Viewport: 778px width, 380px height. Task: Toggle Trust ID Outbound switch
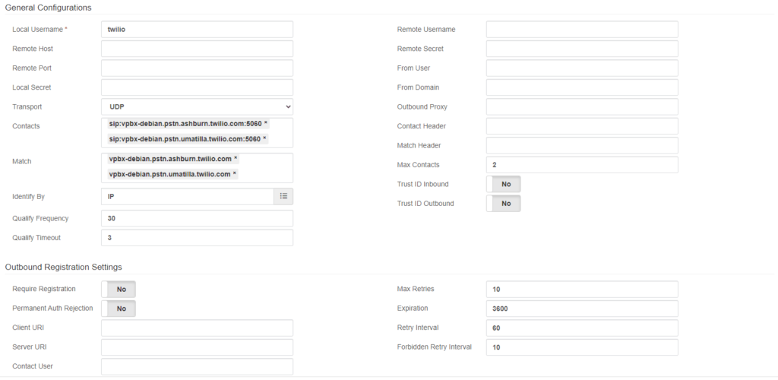pos(504,204)
